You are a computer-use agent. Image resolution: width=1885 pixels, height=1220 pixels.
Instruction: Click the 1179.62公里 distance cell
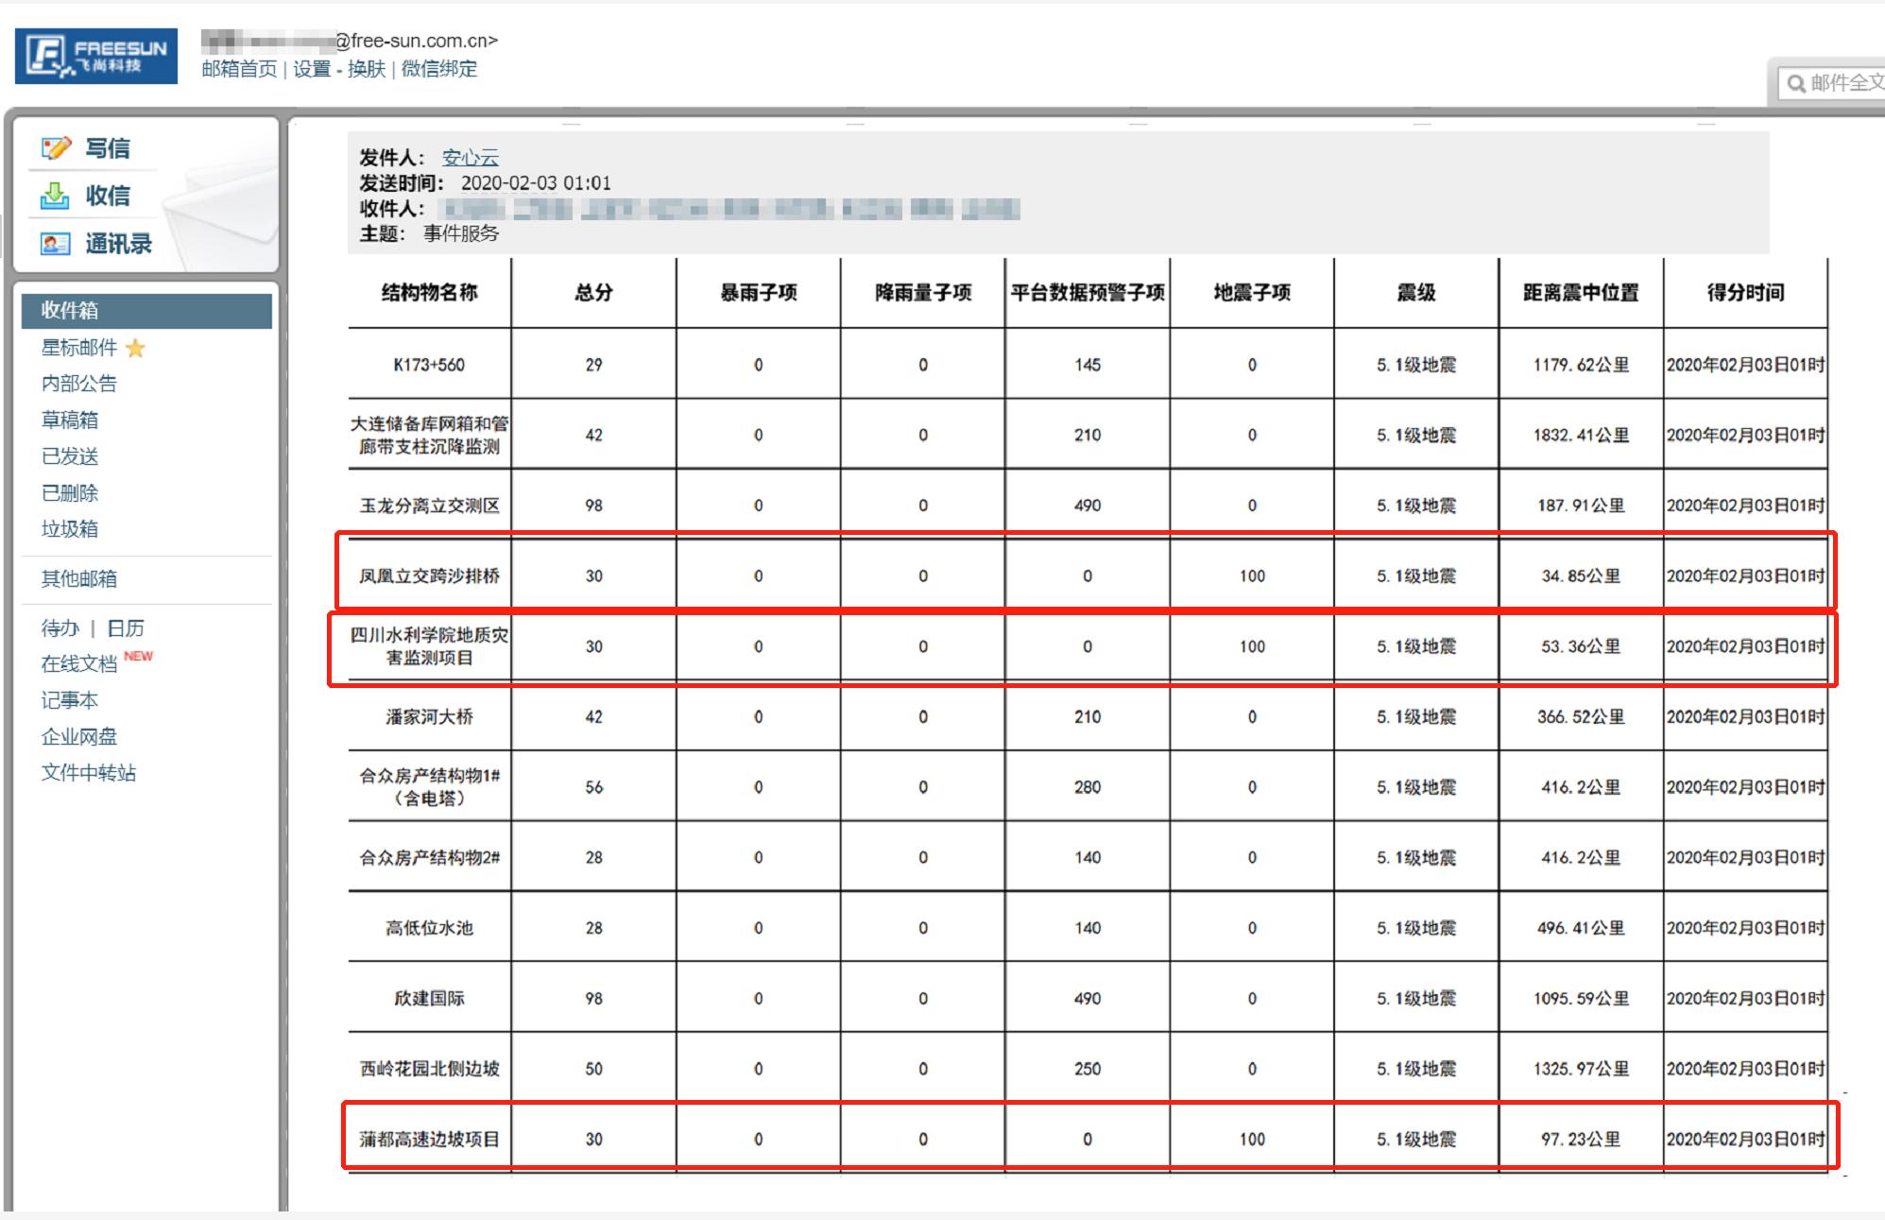click(1581, 365)
